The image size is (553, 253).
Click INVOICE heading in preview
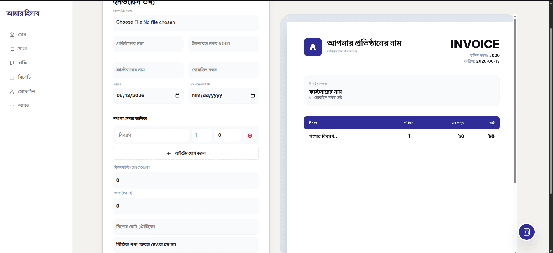pos(475,44)
